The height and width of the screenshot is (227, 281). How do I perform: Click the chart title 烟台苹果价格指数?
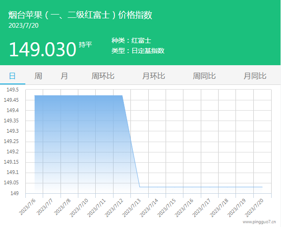click(x=80, y=15)
